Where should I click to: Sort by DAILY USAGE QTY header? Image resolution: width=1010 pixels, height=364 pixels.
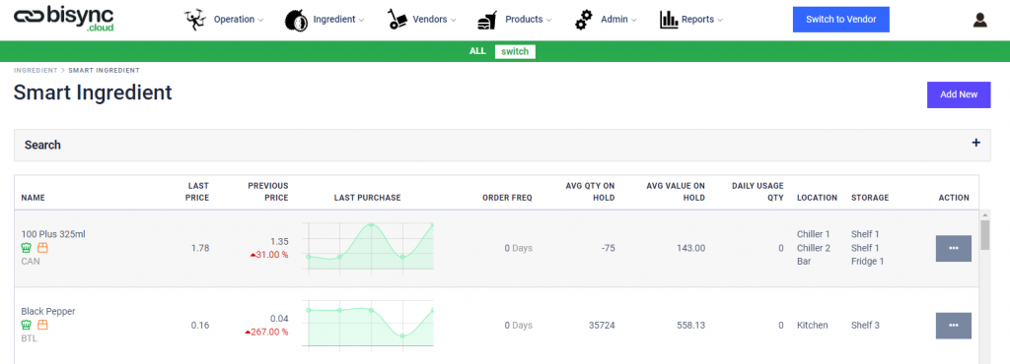pos(757,191)
